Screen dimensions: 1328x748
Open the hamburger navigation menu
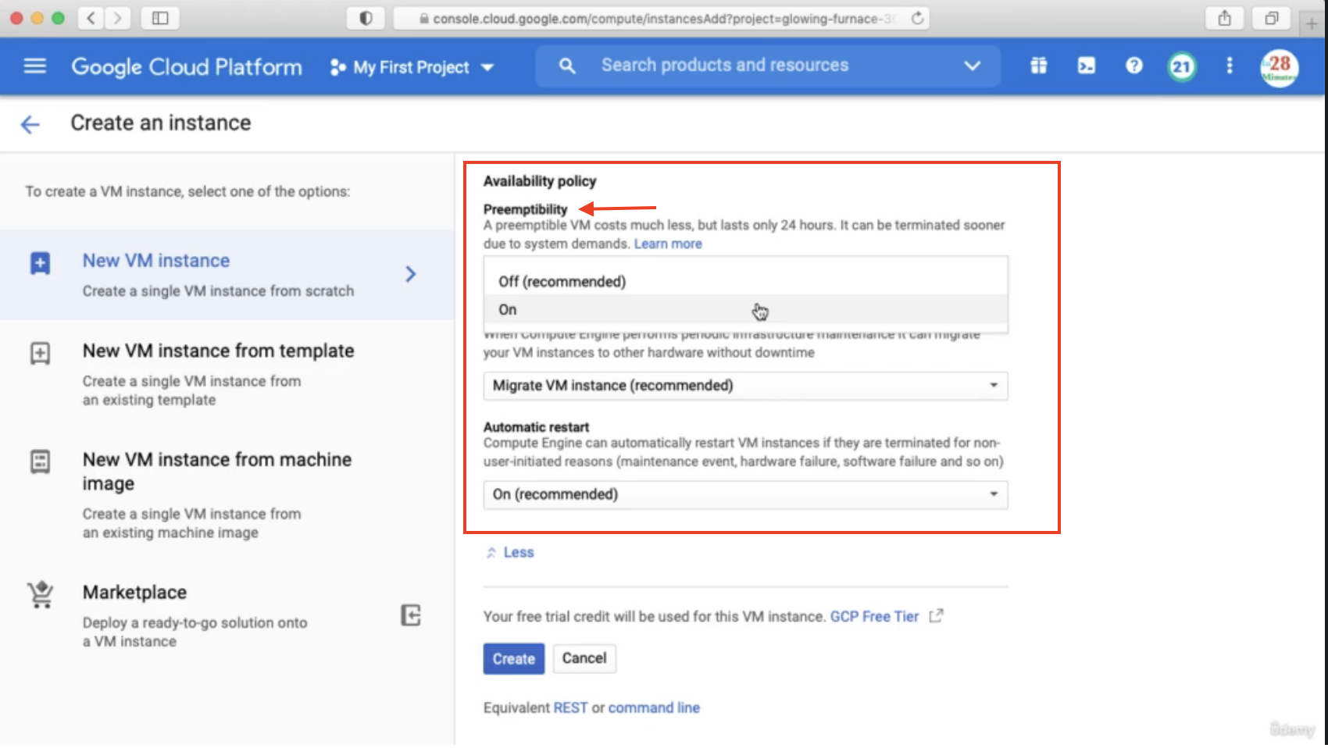35,66
